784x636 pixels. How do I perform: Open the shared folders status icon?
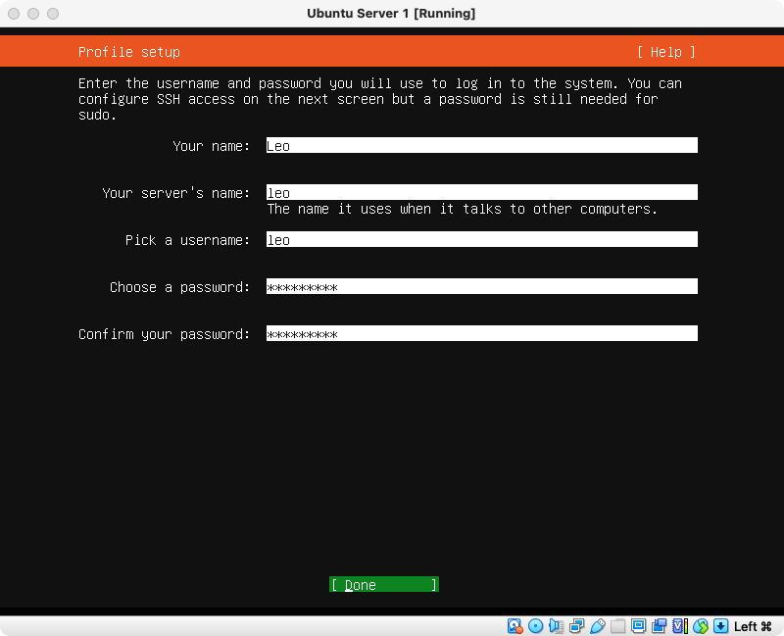click(617, 626)
